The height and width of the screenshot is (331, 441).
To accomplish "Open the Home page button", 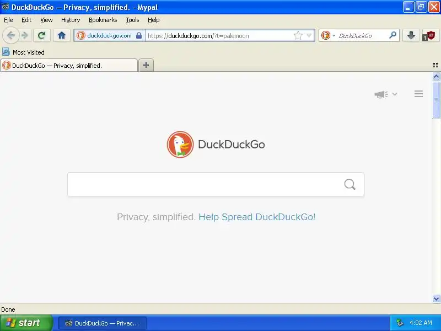I will pyautogui.click(x=62, y=35).
